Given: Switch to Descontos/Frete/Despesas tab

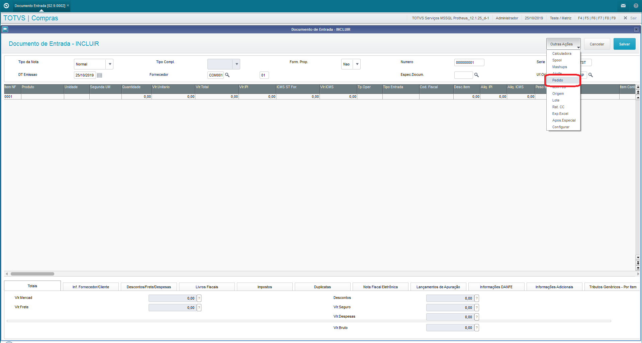Looking at the screenshot, I should [149, 287].
